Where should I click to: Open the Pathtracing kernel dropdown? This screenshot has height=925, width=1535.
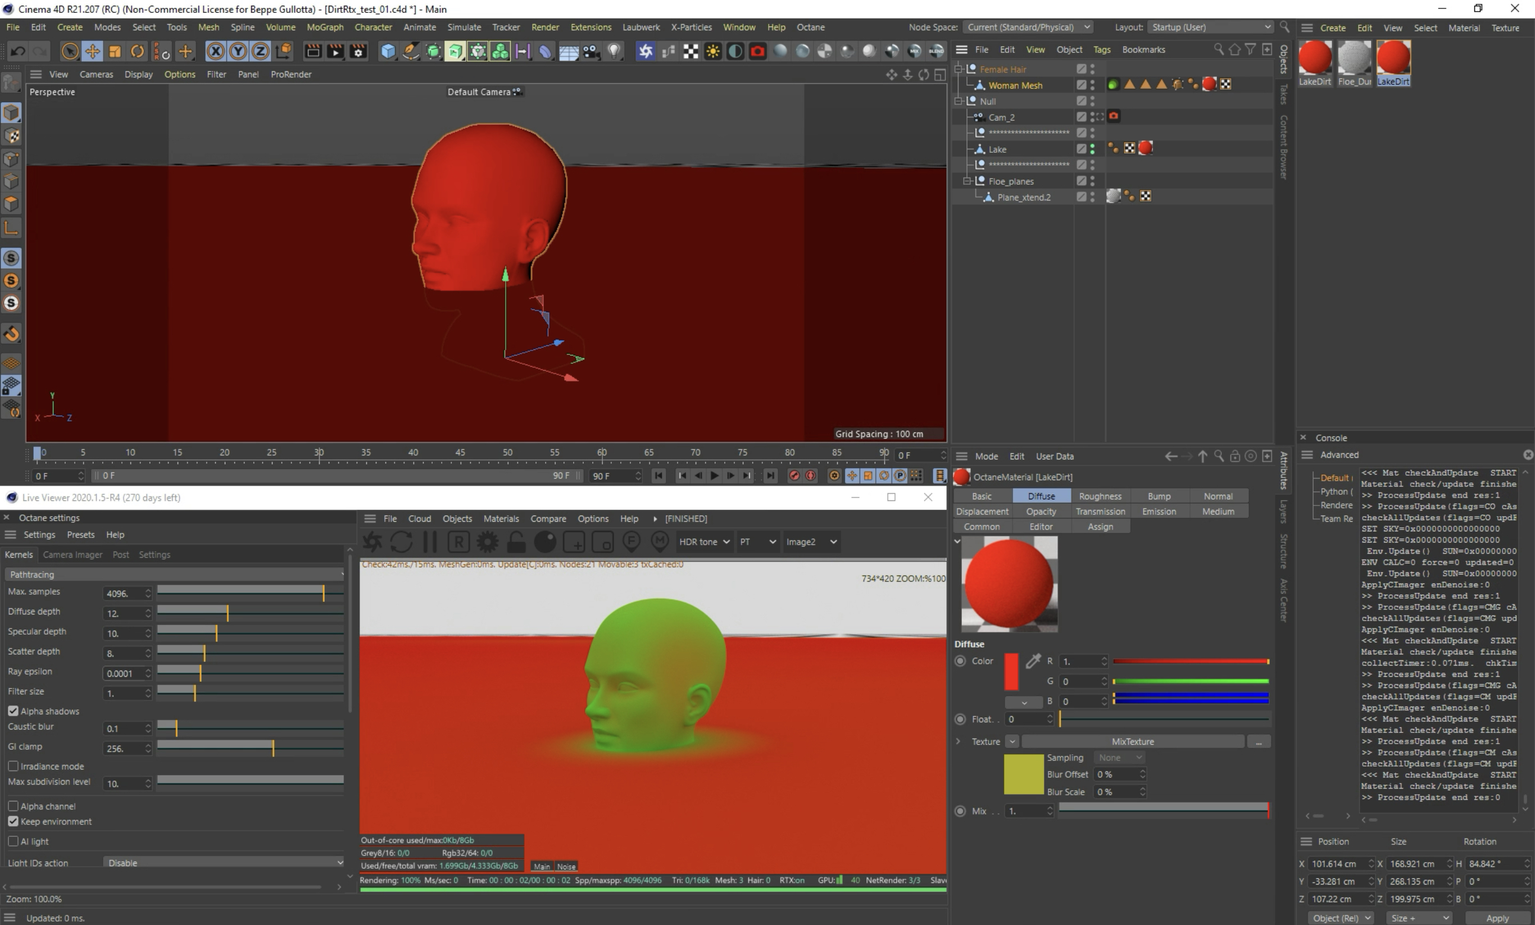pyautogui.click(x=174, y=575)
